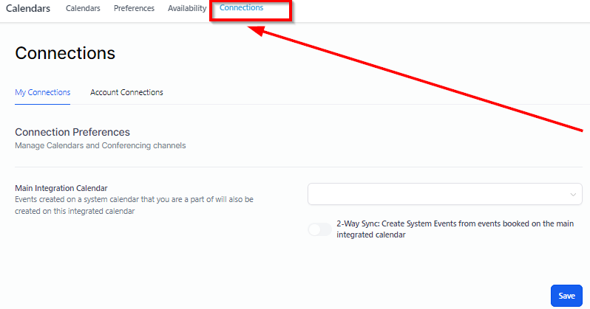Switch to the Preferences tab
The image size is (590, 309).
click(x=134, y=8)
